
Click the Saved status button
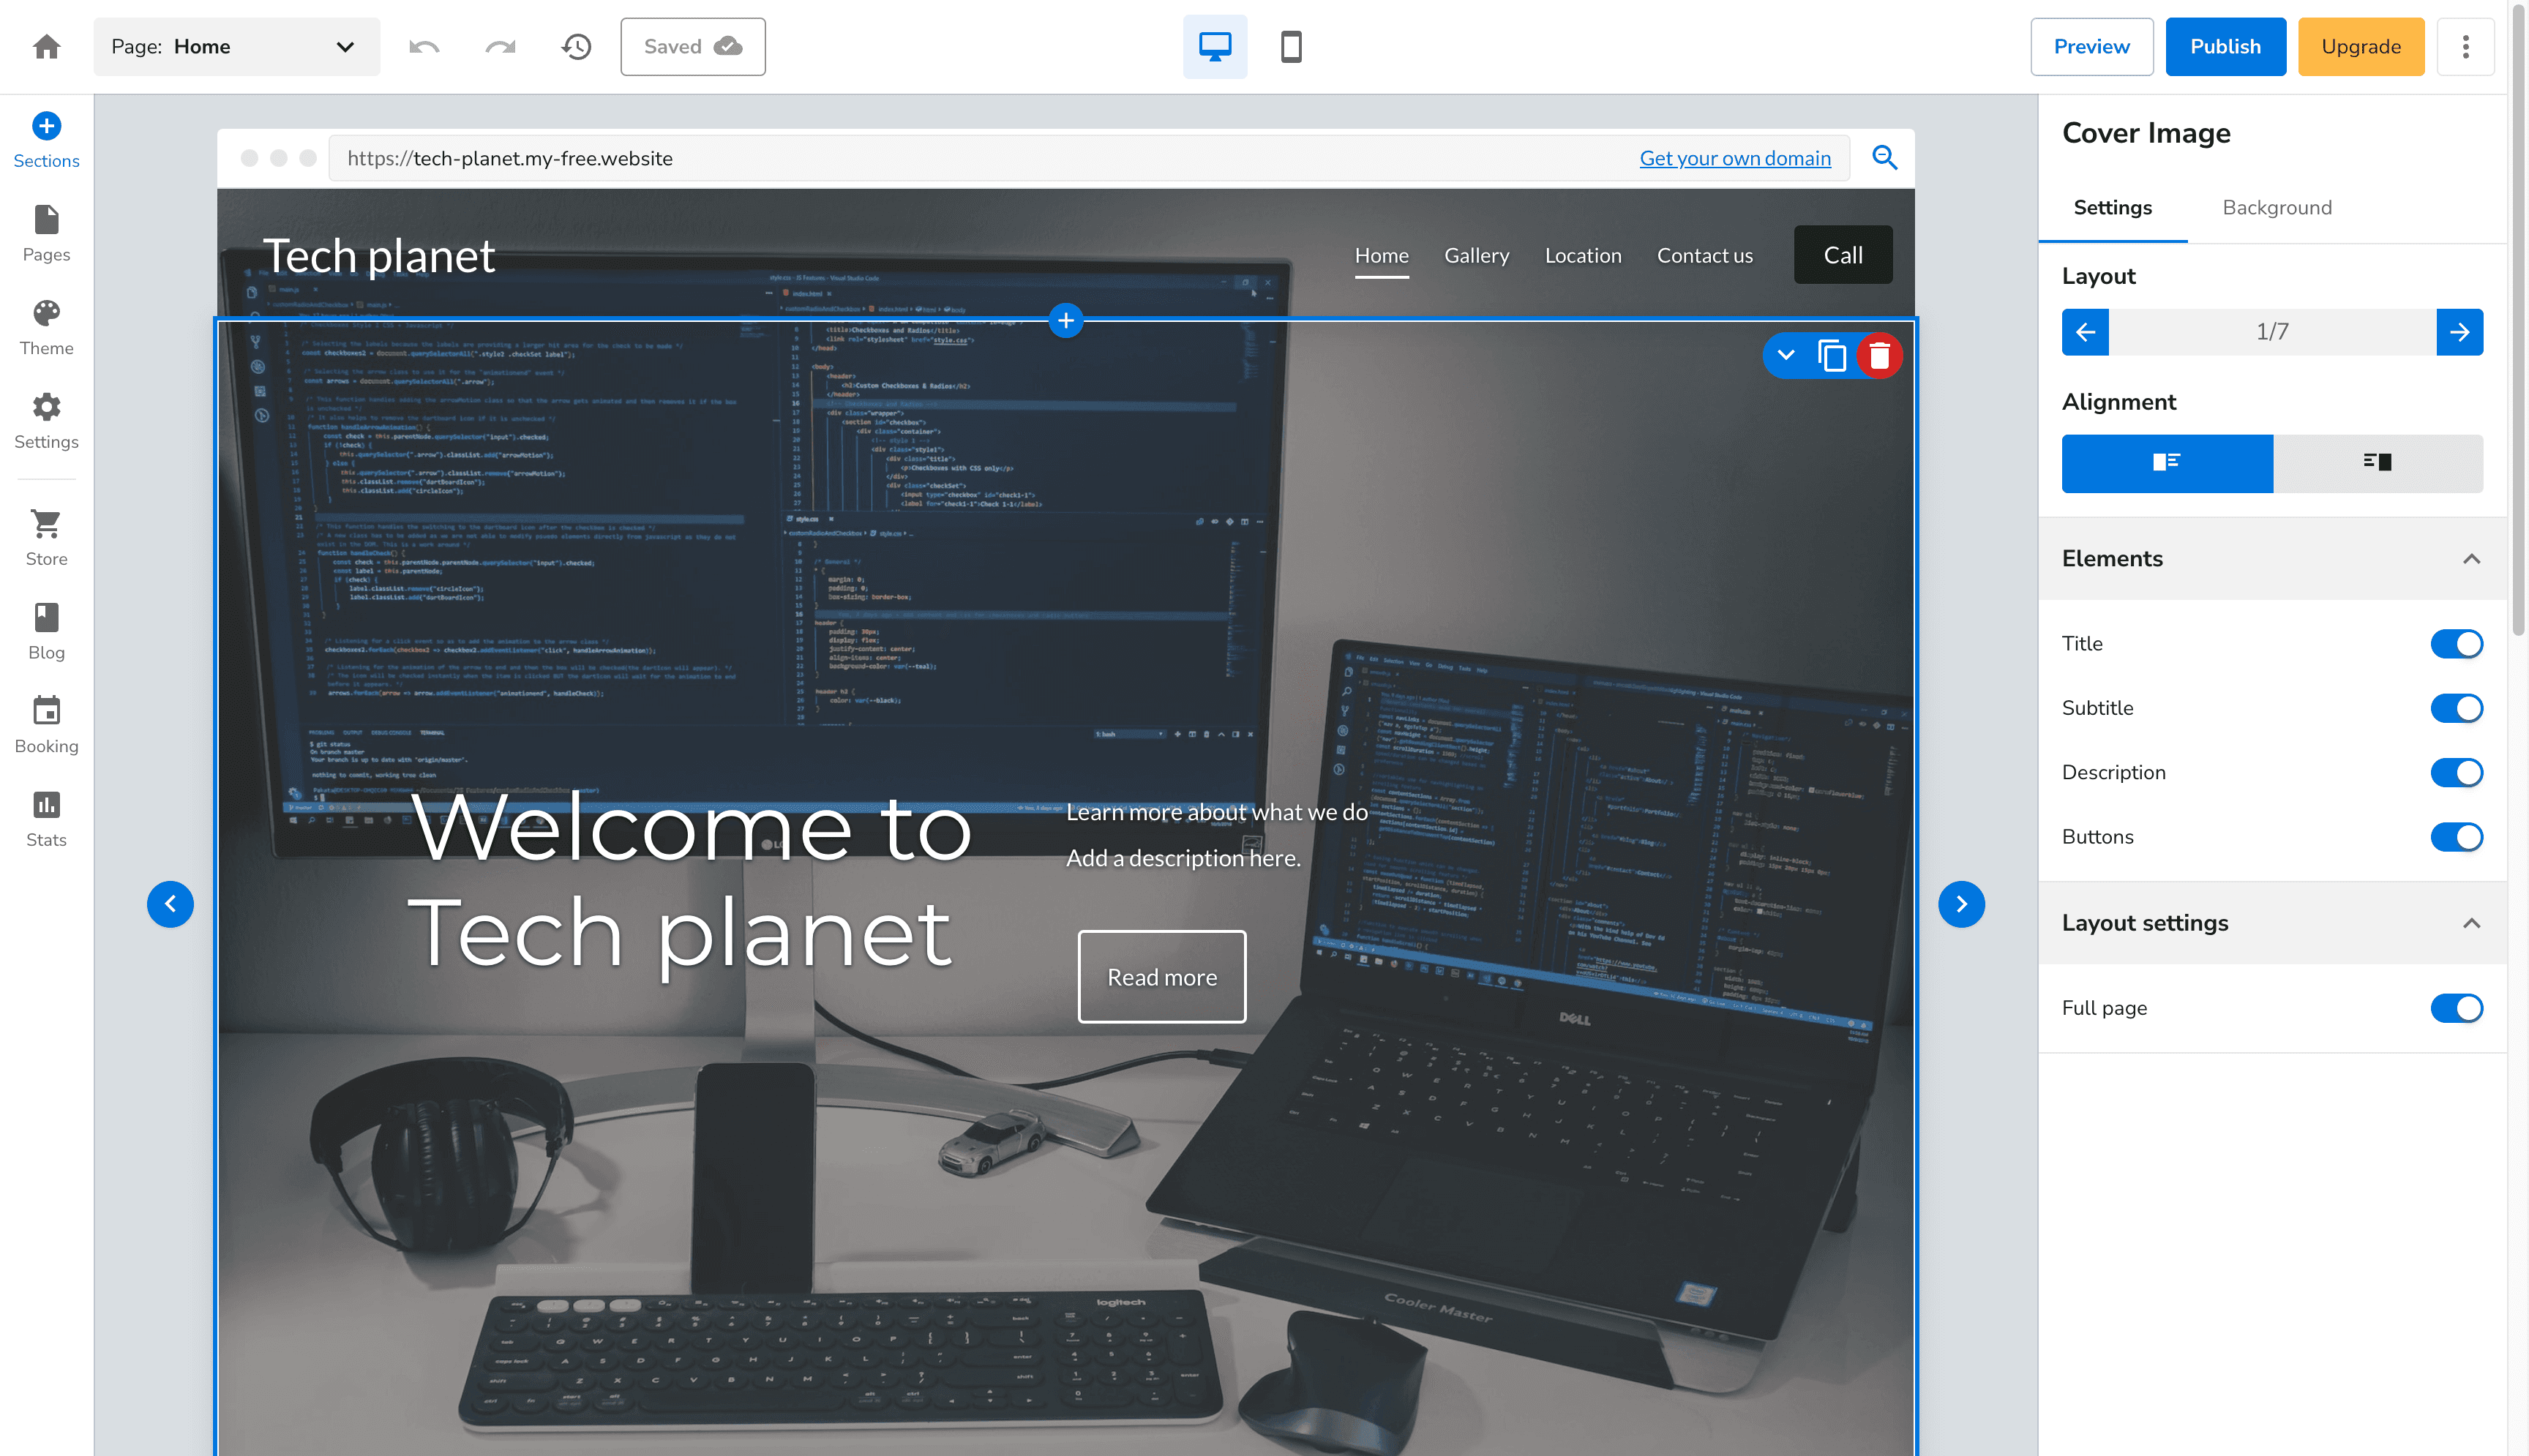(693, 46)
